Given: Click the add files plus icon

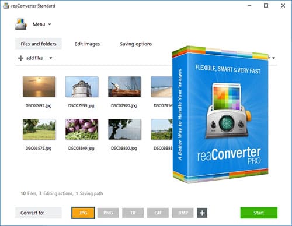Looking at the screenshot, I should [20, 58].
